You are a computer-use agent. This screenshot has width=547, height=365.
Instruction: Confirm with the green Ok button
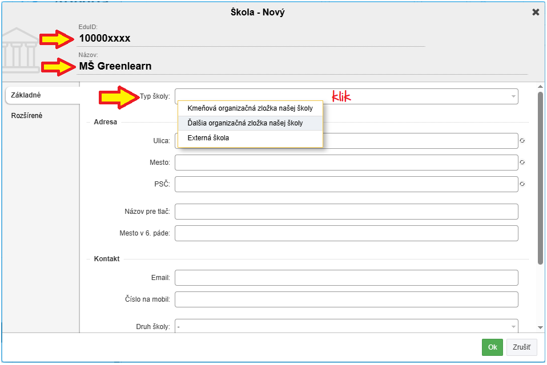click(492, 347)
